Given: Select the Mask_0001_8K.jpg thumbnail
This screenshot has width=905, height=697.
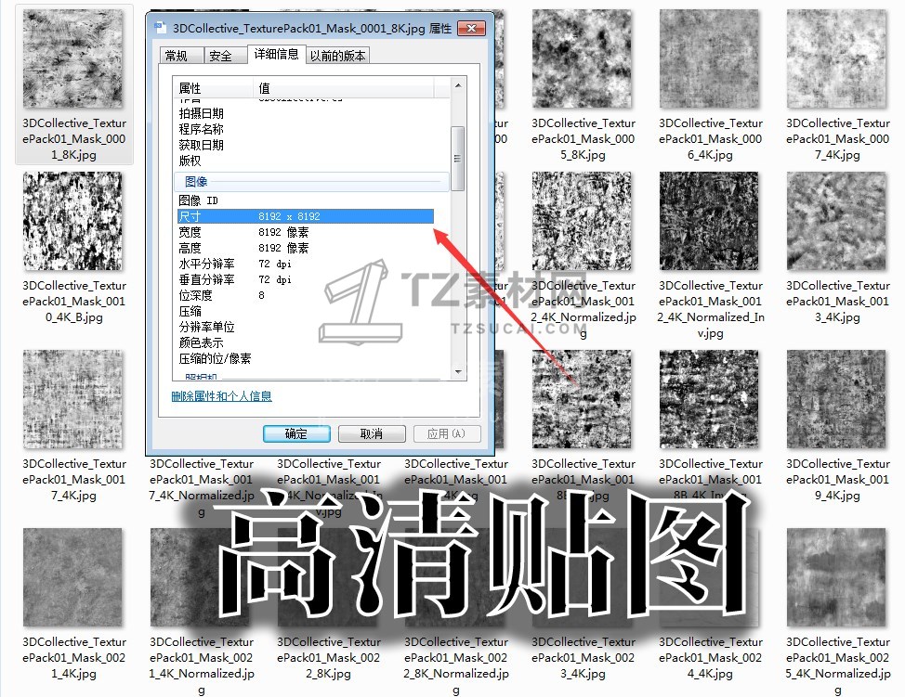Looking at the screenshot, I should click(x=72, y=58).
